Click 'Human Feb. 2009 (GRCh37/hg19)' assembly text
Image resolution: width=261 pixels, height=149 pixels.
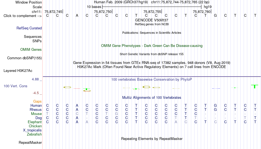[x=121, y=2]
